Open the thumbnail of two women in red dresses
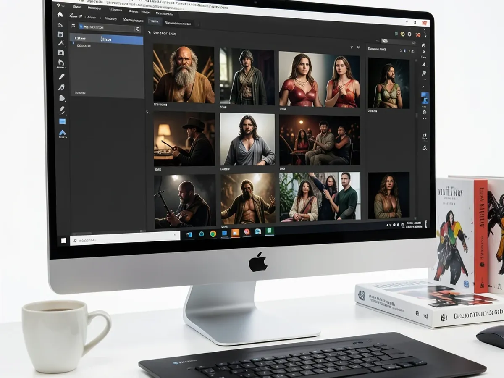Image resolution: width=504 pixels, height=378 pixels. tap(319, 79)
